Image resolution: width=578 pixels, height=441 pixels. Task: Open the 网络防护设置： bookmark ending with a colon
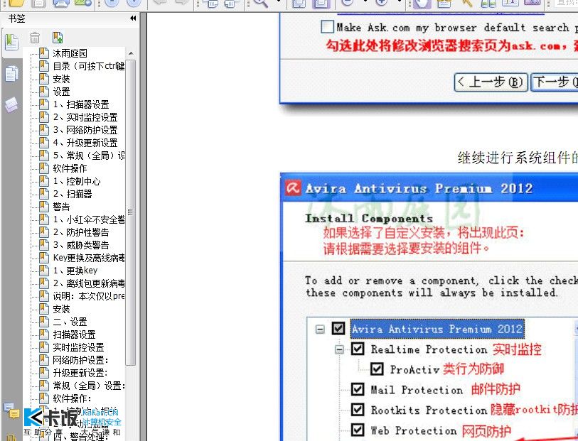coord(80,360)
